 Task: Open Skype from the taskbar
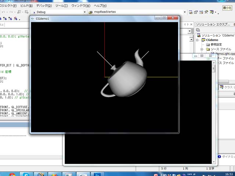[x=26, y=175]
